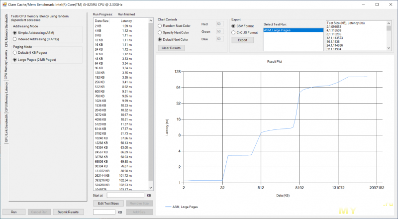
Task: Select Default Next Color option
Action: [x=173, y=40]
